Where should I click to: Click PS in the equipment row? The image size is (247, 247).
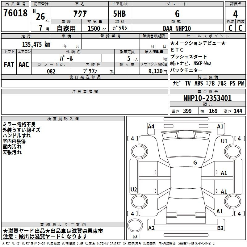(232, 83)
